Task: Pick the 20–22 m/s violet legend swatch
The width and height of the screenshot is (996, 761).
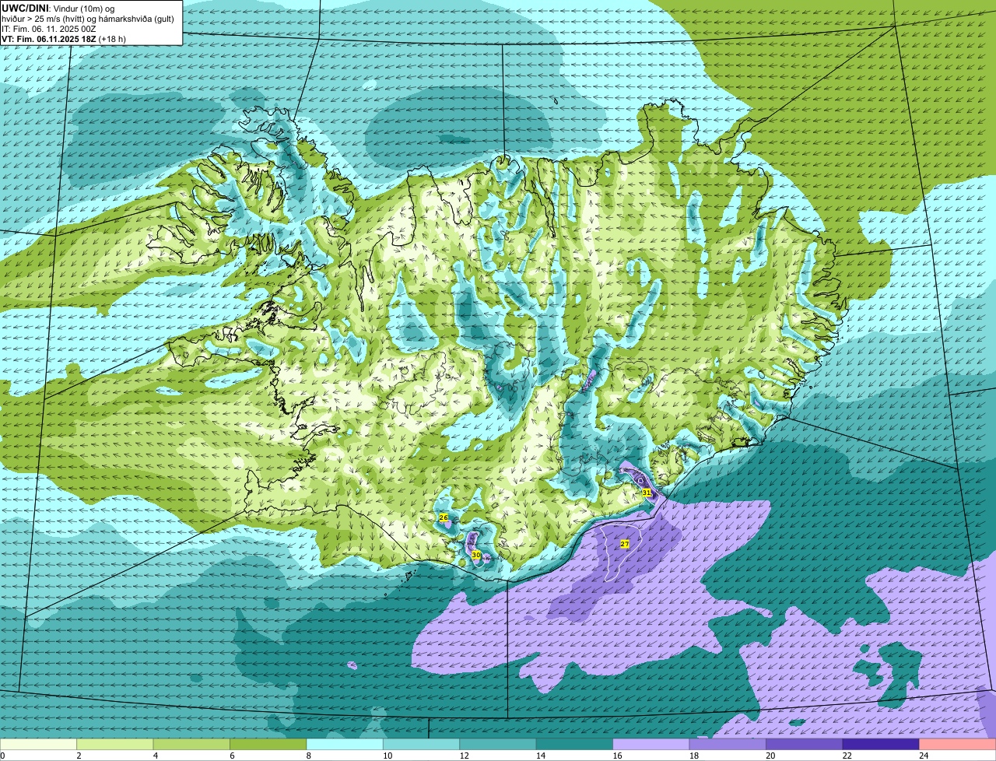Action: [805, 745]
